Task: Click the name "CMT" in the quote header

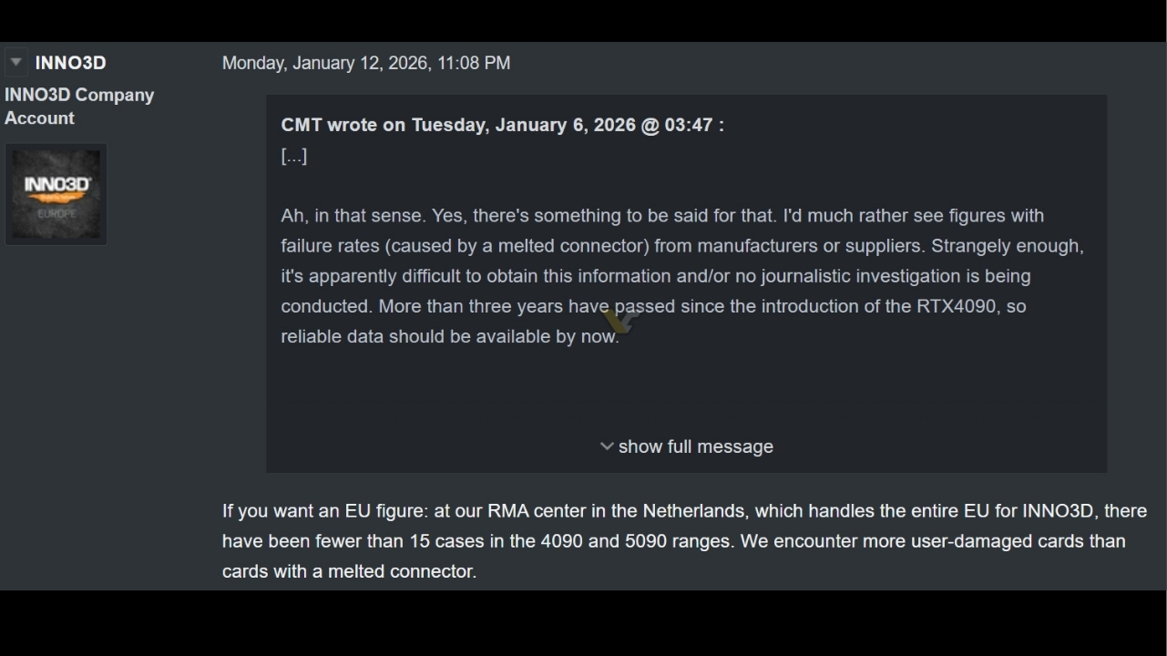Action: point(301,125)
